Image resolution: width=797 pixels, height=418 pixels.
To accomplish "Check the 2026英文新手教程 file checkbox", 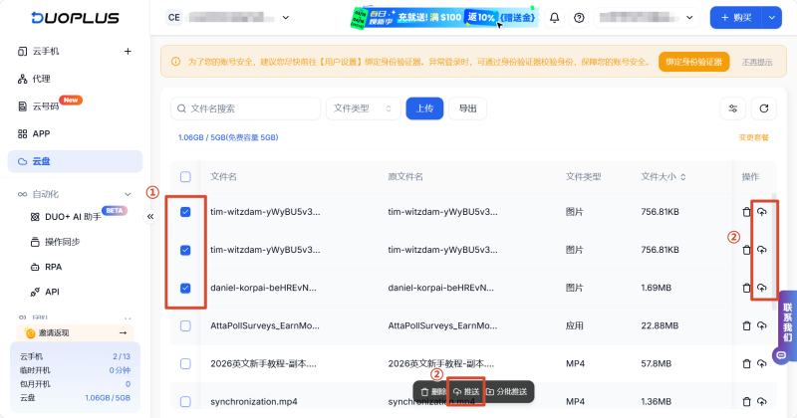I will tap(185, 363).
